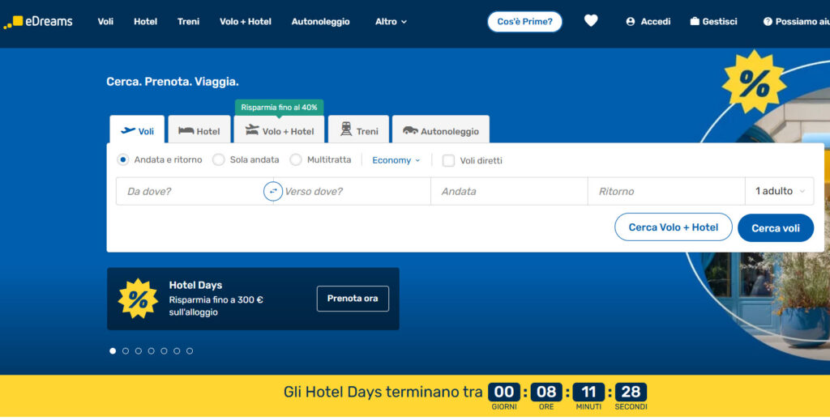Open Treni in the top navigation
Viewport: 830px width, 420px height.
point(188,22)
